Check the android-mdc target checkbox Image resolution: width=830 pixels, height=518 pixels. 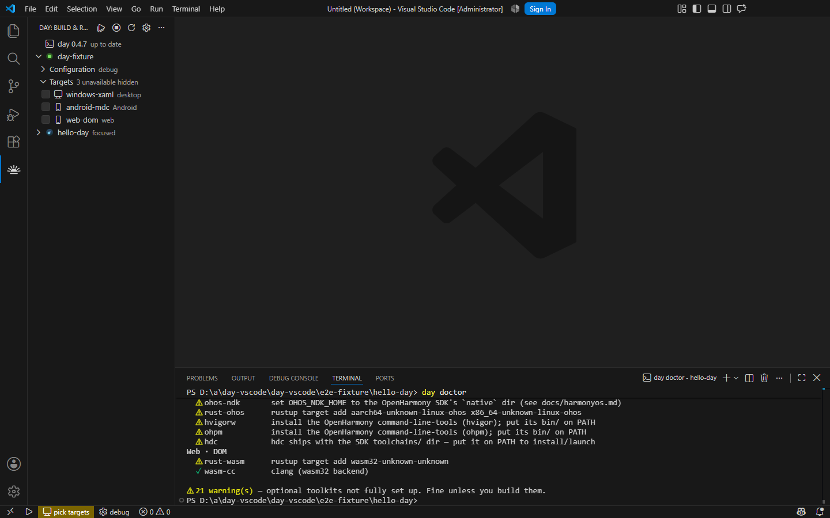46,107
